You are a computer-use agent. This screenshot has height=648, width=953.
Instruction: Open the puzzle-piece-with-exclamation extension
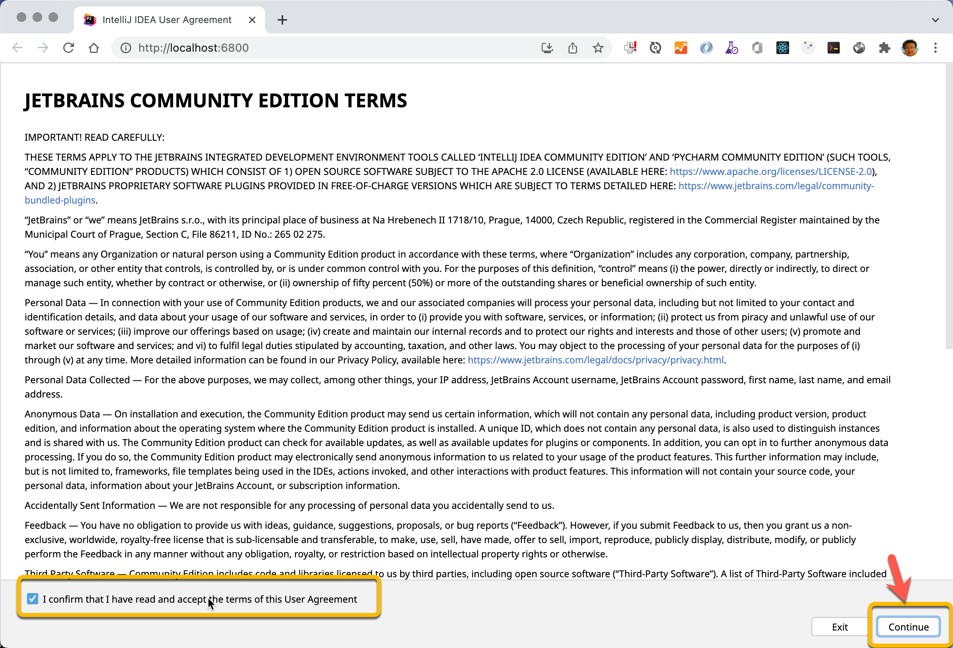pos(630,48)
